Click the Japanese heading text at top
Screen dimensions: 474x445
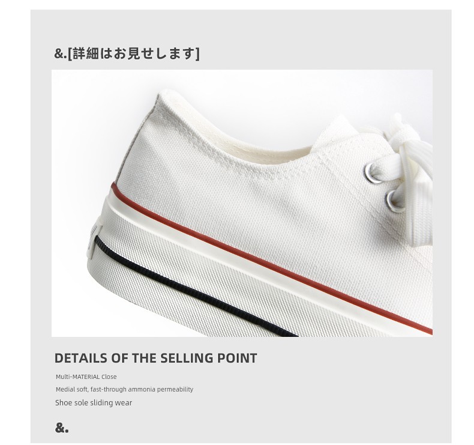127,54
